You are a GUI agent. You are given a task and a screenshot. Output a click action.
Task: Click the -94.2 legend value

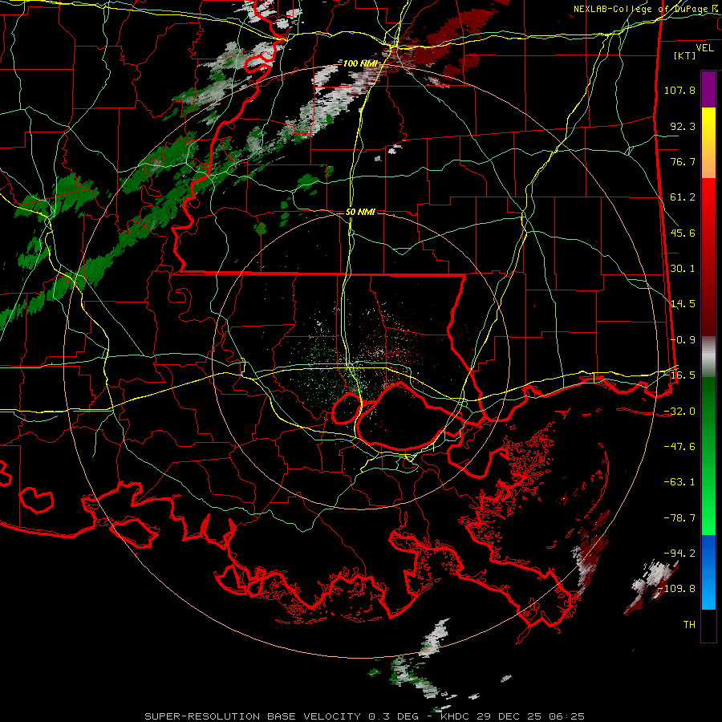point(679,554)
